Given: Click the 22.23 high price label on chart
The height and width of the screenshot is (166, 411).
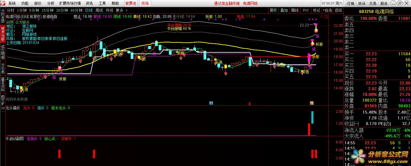Looking at the screenshot, I should [304, 25].
